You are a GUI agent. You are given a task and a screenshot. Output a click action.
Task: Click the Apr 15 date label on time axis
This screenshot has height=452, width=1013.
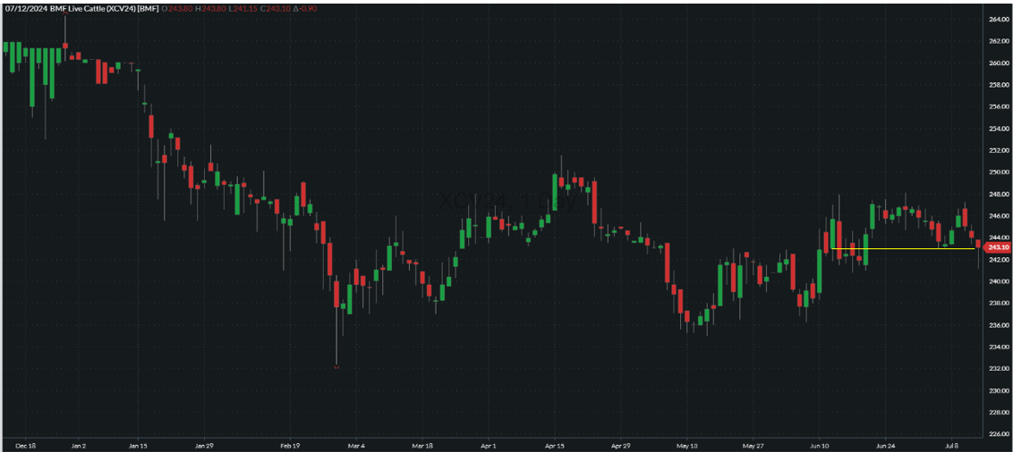pos(555,445)
